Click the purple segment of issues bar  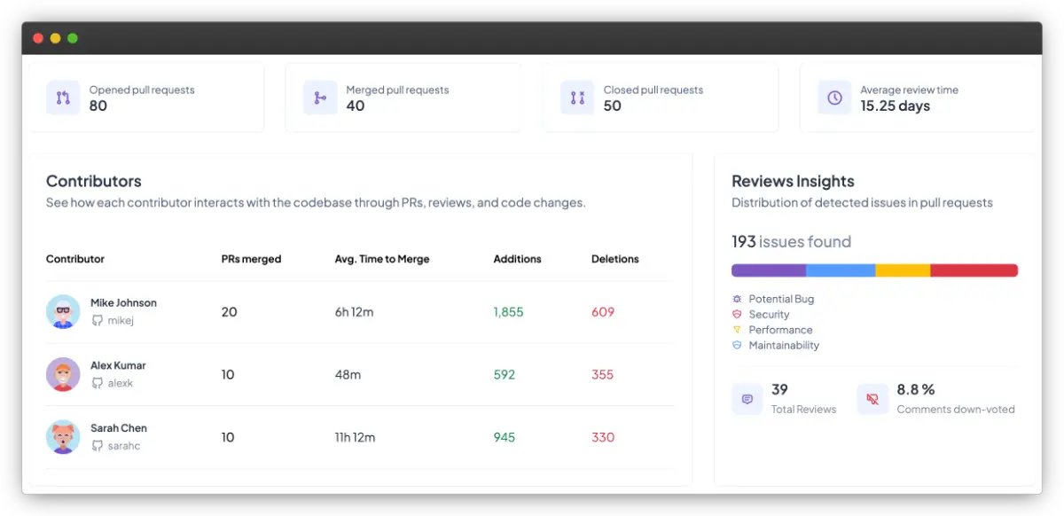768,270
